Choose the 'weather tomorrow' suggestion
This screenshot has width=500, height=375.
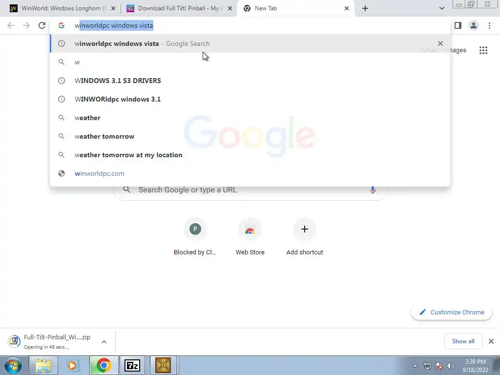pos(250,137)
